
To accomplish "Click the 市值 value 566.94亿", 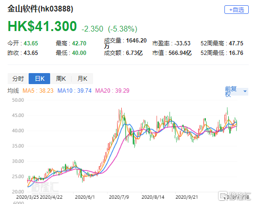I will [x=180, y=53].
